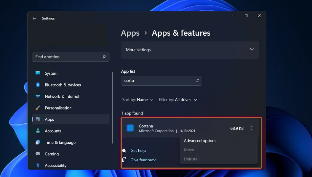
Task: Open Bluetooth & devices settings
Action: [x=71, y=85]
